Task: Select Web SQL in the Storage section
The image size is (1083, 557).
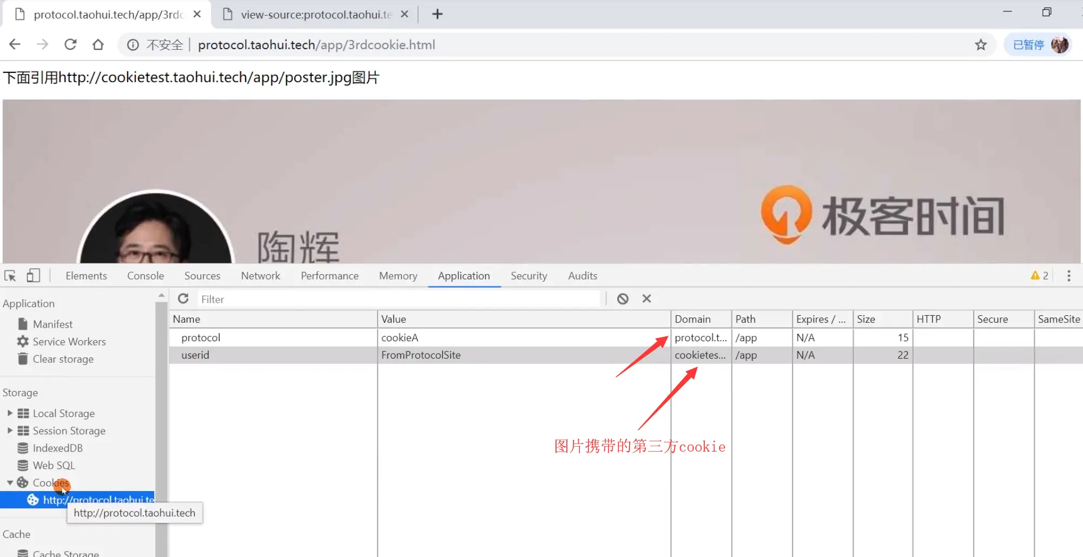Action: pos(54,465)
